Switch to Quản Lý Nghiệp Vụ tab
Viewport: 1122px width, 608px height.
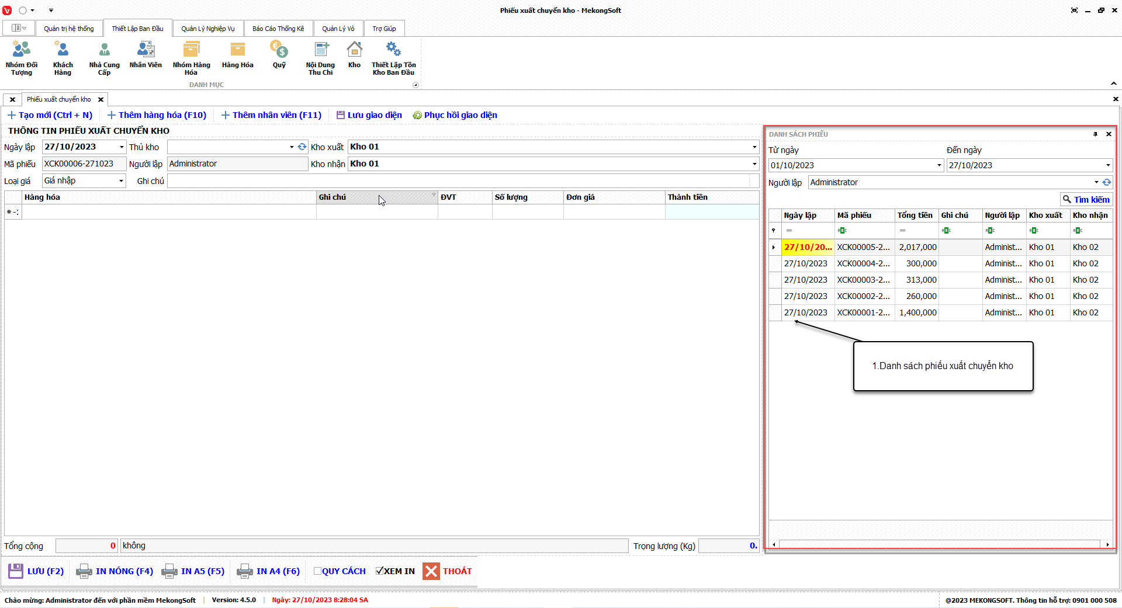(207, 29)
